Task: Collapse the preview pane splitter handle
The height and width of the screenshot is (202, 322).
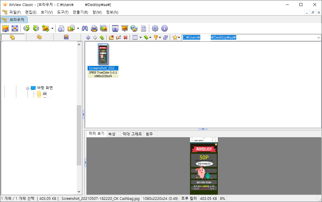Action: pyautogui.click(x=203, y=129)
